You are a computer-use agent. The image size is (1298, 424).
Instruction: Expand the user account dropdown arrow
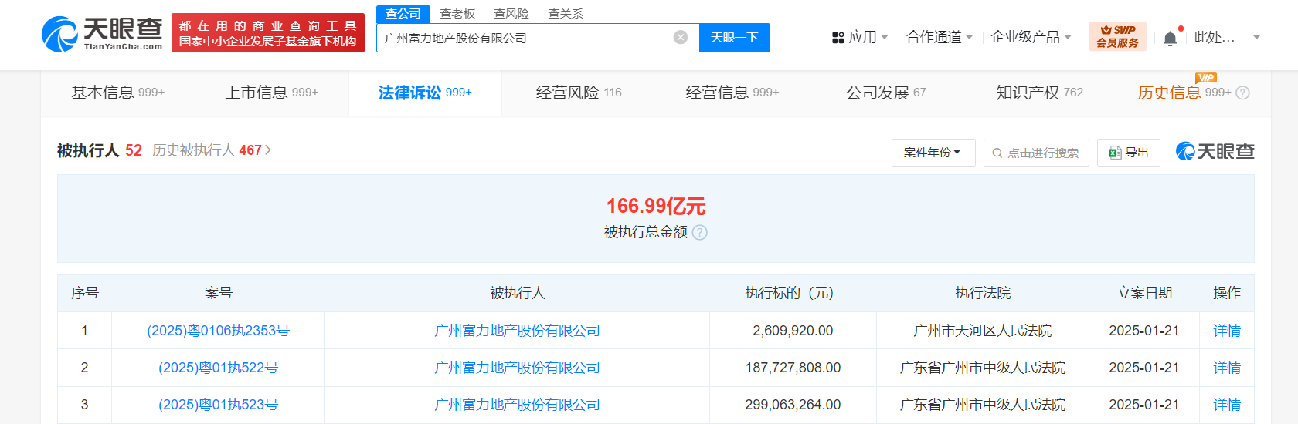coord(1256,37)
